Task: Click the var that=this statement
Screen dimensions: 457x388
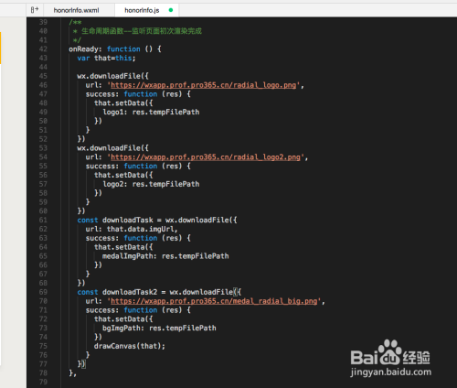Action: click(106, 58)
